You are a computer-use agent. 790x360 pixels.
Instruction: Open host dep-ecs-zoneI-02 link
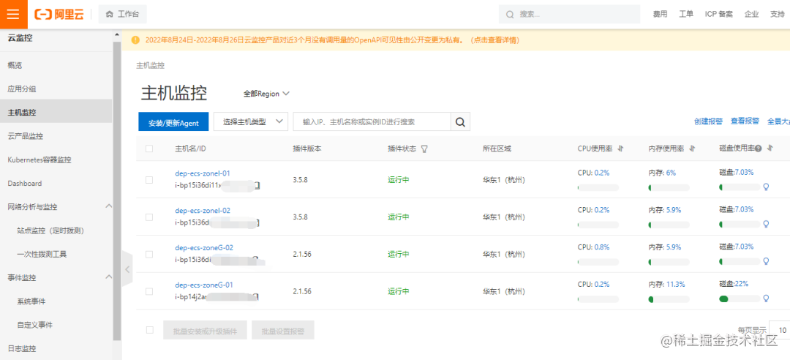point(203,210)
